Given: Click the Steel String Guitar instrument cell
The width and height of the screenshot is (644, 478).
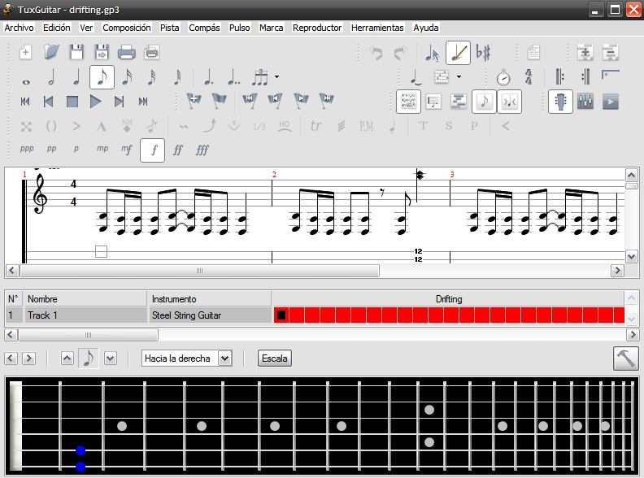Looking at the screenshot, I should point(210,315).
